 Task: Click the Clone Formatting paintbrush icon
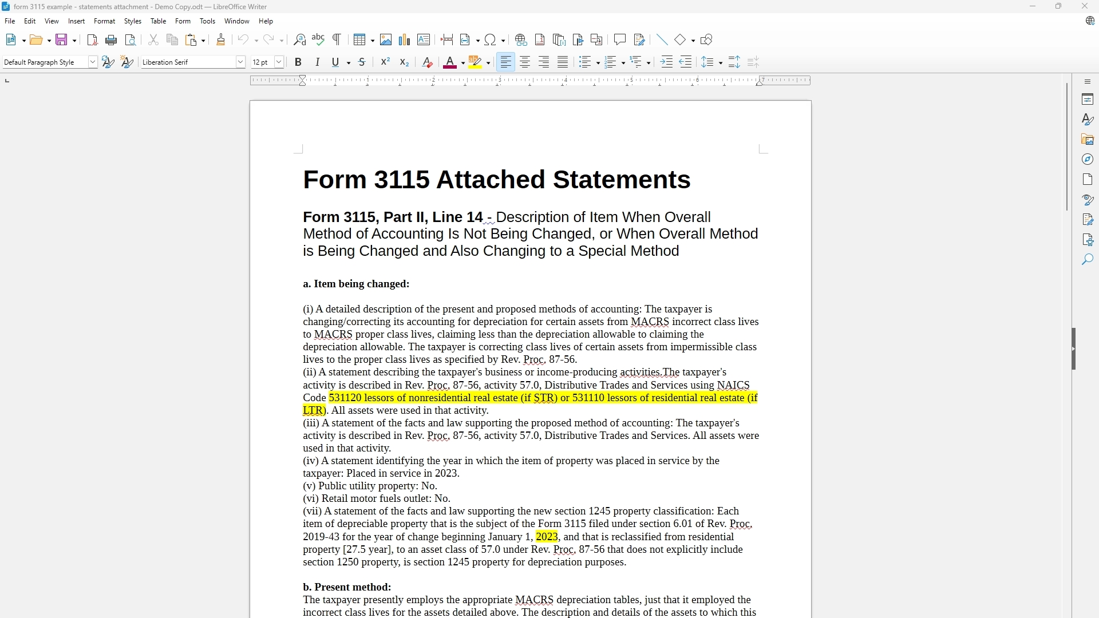tap(221, 40)
